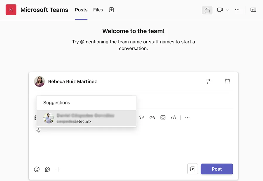Click the red PC team avatar
This screenshot has width=263, height=181.
(x=11, y=10)
